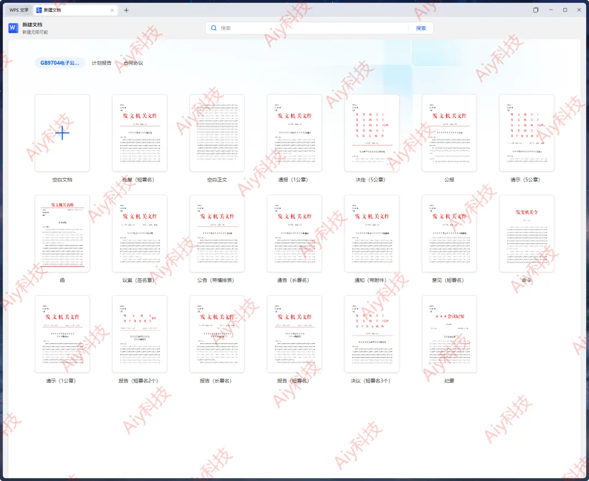Select the GB9704电子公... category tab
The width and height of the screenshot is (589, 481).
coord(60,63)
